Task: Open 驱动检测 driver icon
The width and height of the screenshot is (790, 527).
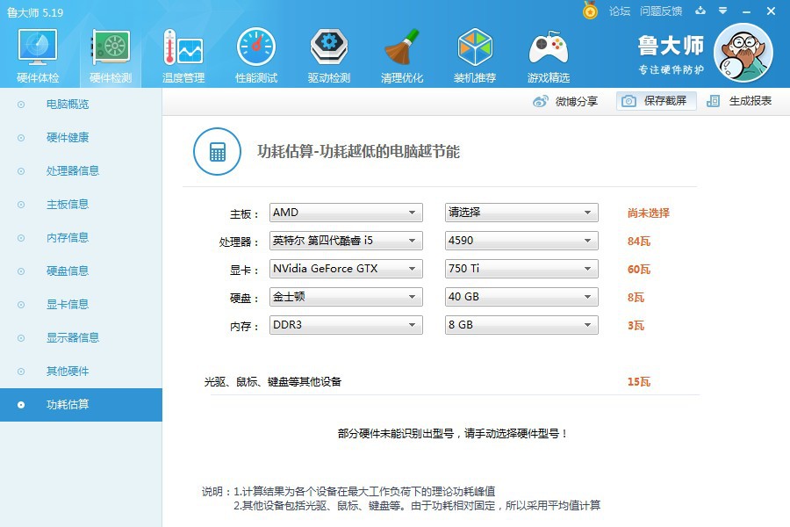Action: pyautogui.click(x=329, y=47)
